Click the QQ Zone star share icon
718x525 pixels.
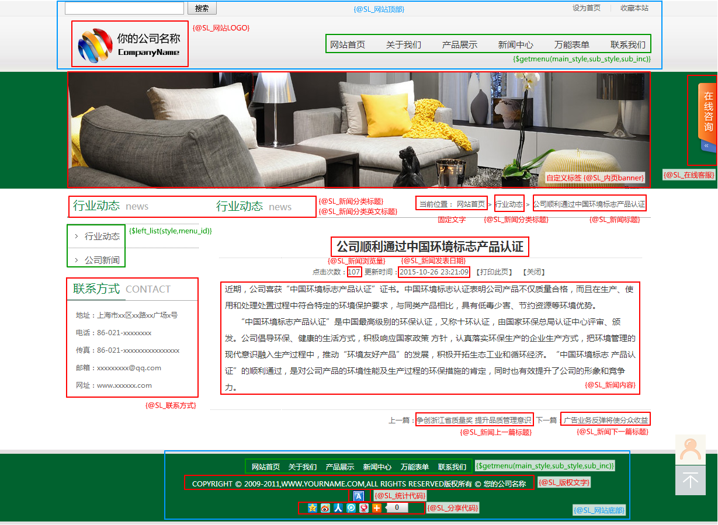coord(313,507)
